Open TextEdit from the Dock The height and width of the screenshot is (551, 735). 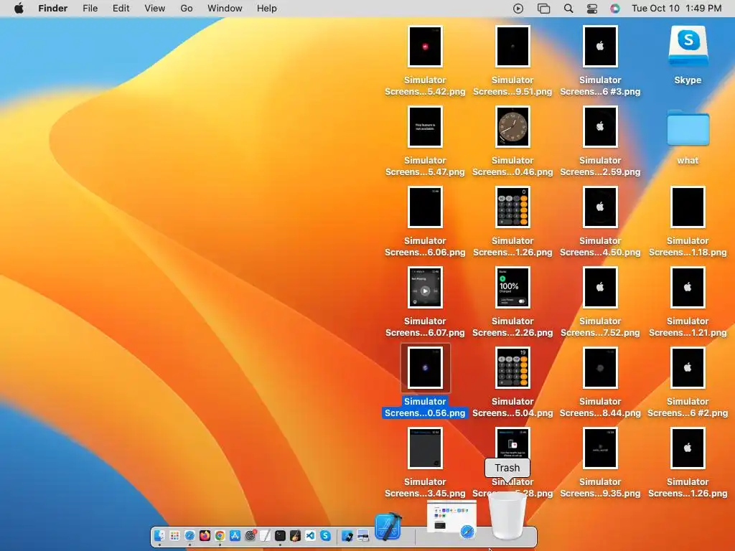[x=265, y=535]
